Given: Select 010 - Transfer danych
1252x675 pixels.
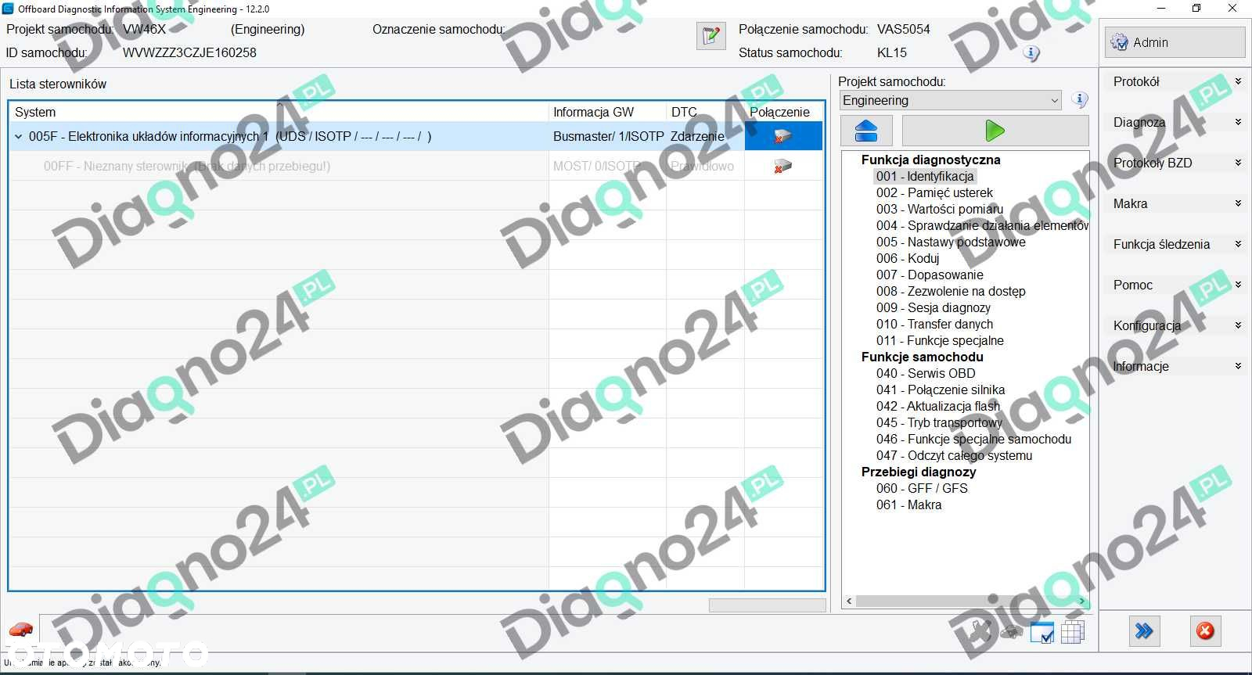Looking at the screenshot, I should [x=934, y=324].
